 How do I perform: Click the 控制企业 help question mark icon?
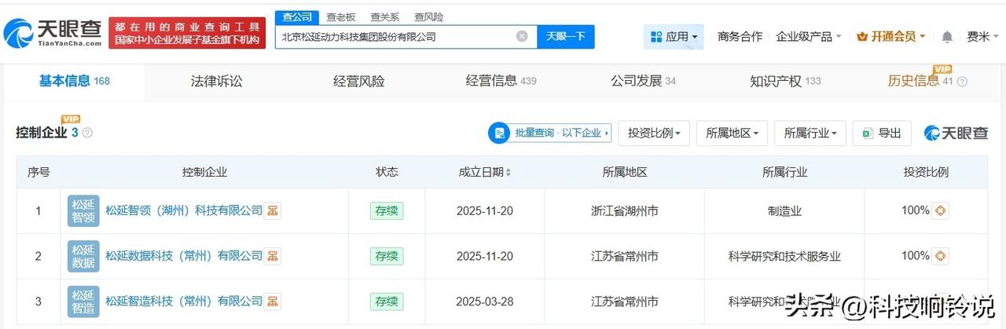87,133
